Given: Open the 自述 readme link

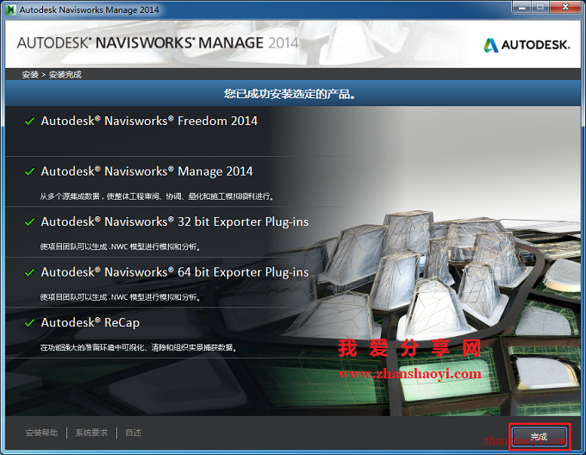Looking at the screenshot, I should pos(133,433).
